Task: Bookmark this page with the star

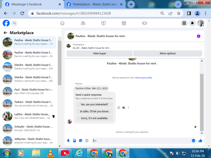Action: tap(179, 13)
